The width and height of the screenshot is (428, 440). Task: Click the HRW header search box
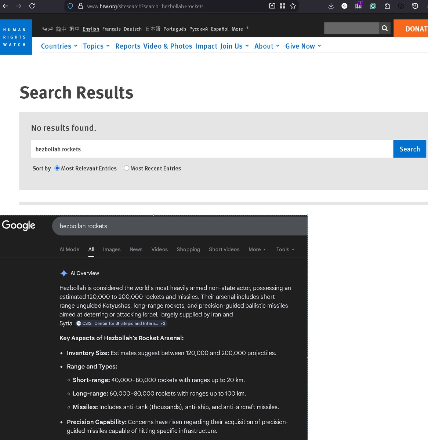coord(351,28)
